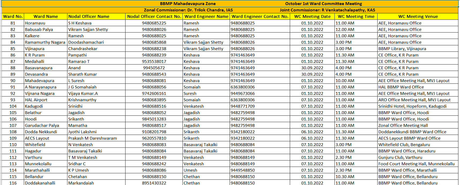460x185 pixels.
Task: Select contact number '994505672'
Action: (154, 68)
